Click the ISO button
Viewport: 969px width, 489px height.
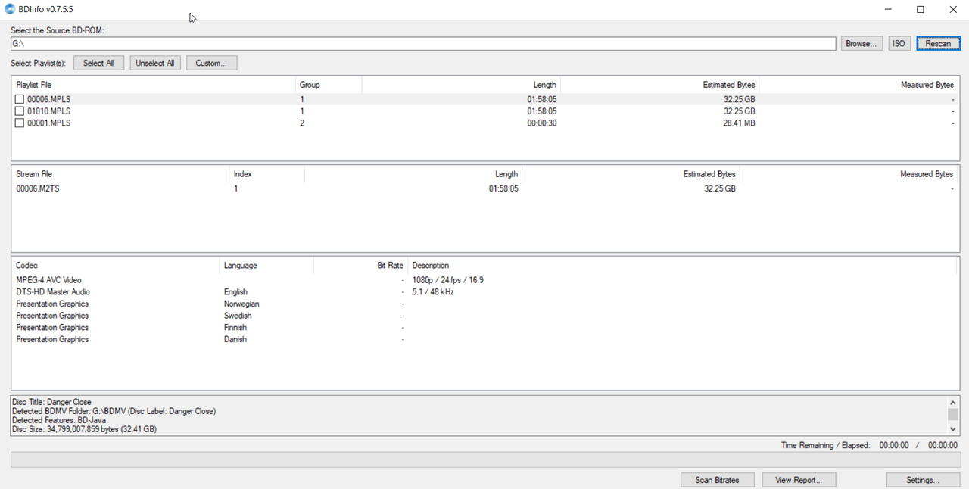[899, 44]
